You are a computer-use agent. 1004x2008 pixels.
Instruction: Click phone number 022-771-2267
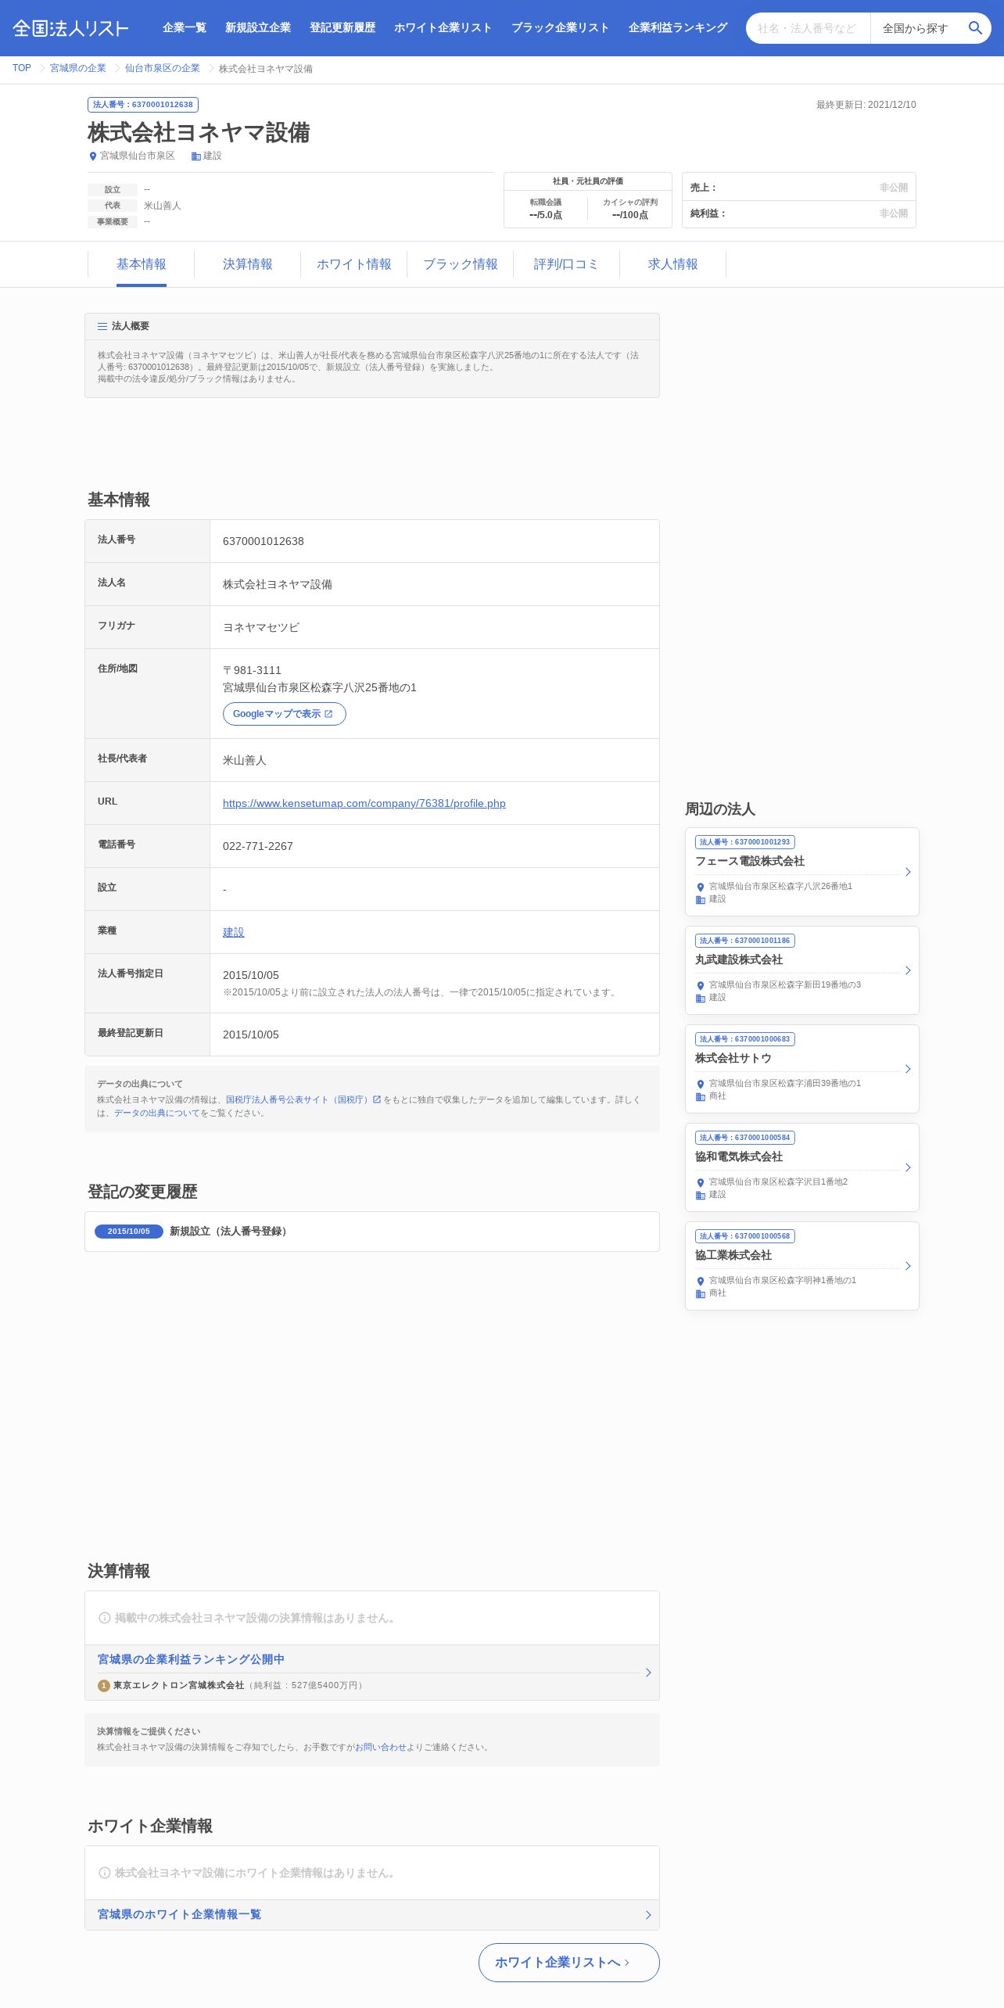[x=258, y=846]
